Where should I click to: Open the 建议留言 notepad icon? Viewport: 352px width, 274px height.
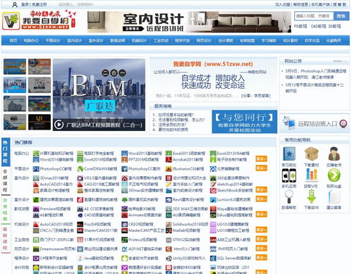334,197
